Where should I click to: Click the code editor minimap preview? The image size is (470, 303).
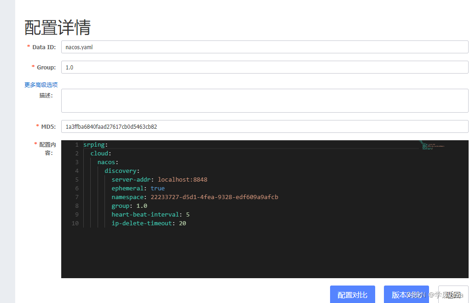432,145
